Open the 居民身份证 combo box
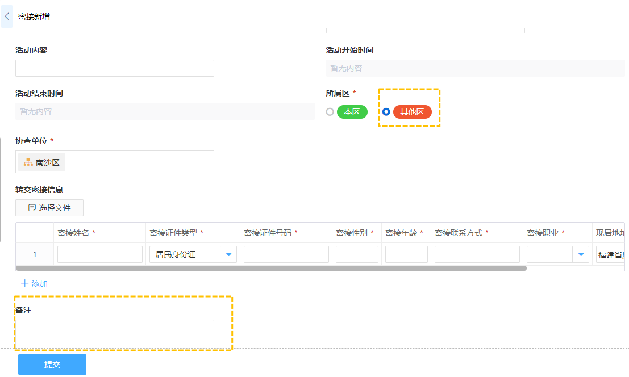Image resolution: width=629 pixels, height=377 pixels. pos(185,254)
